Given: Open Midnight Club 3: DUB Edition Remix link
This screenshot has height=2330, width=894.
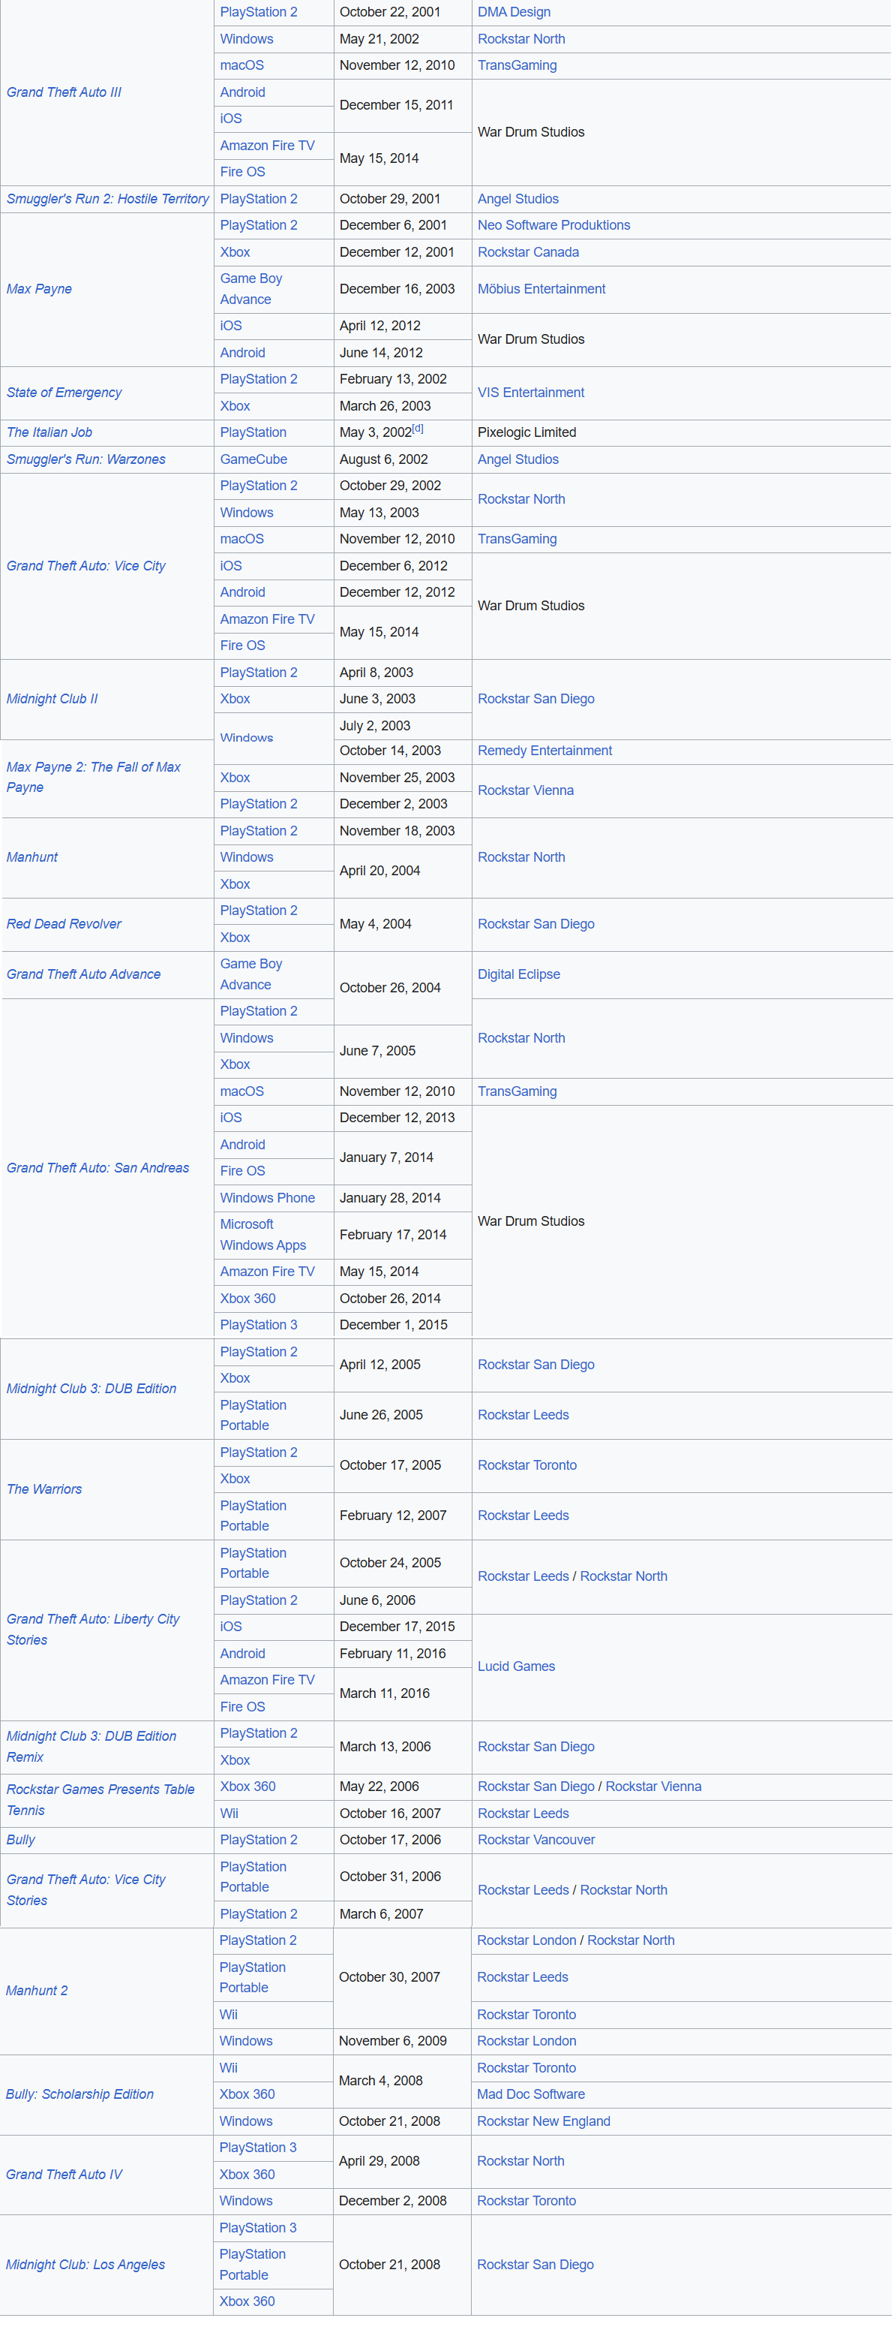Looking at the screenshot, I should [x=91, y=1747].
